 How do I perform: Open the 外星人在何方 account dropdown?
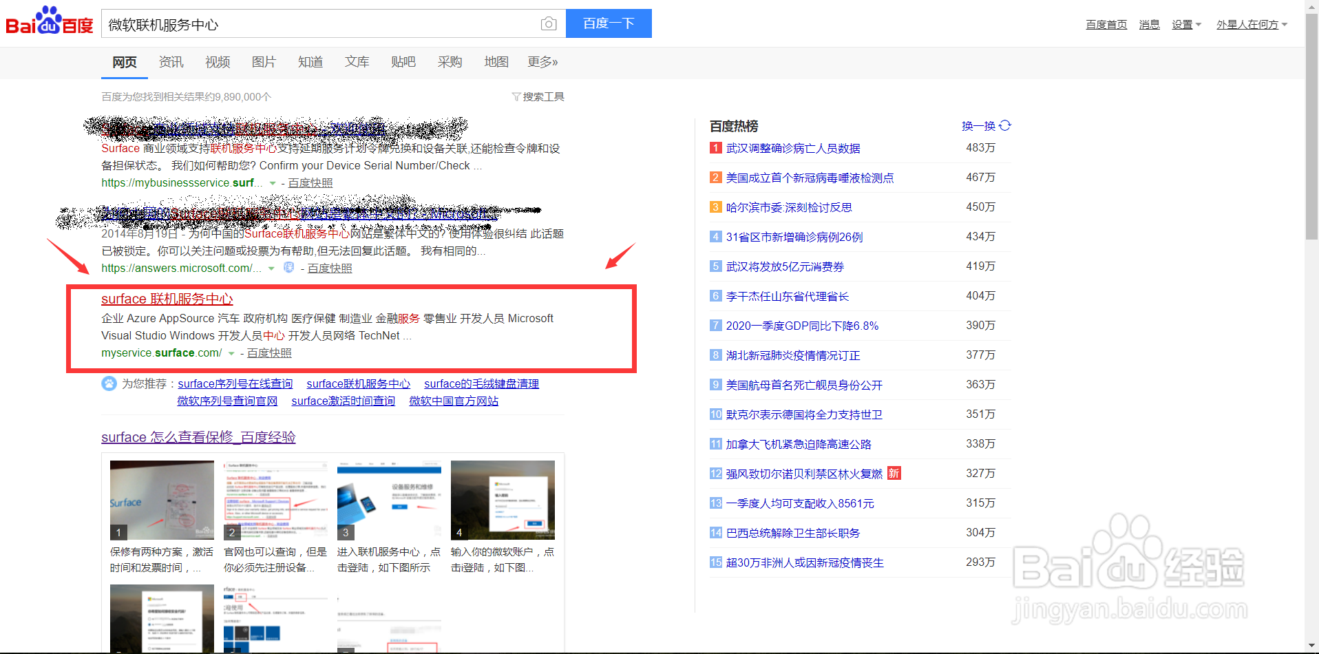(1252, 25)
